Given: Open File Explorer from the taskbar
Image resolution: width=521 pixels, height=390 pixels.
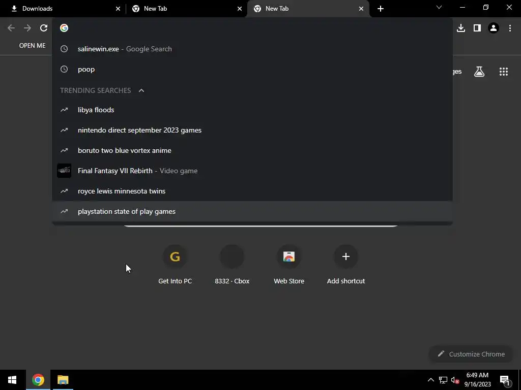Looking at the screenshot, I should (x=63, y=380).
